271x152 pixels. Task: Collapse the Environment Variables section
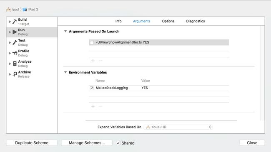(x=65, y=72)
